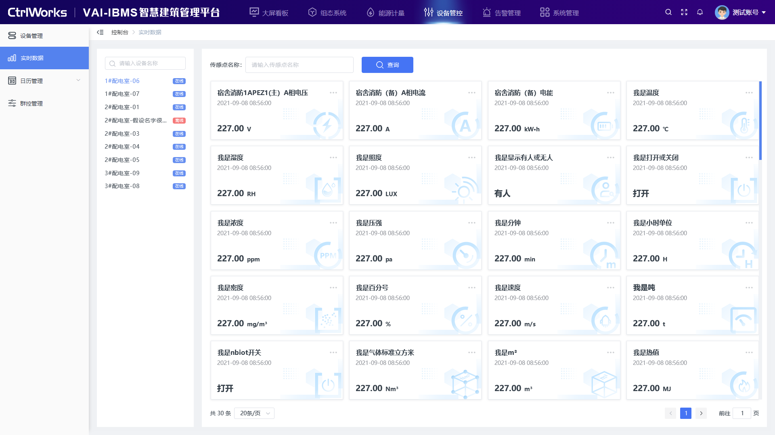775x435 pixels.
Task: Click the 查询 search button
Action: 387,65
